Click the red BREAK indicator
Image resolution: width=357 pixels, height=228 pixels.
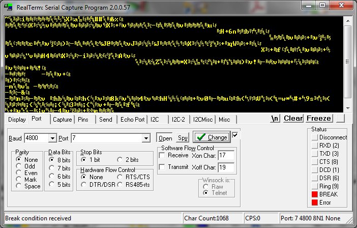(315, 194)
